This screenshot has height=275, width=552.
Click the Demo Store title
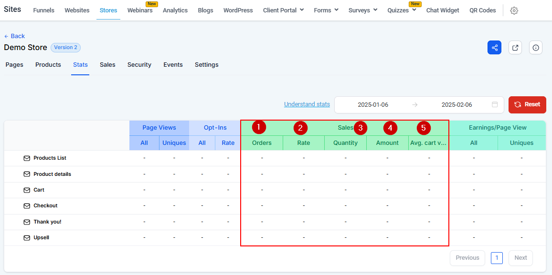click(x=25, y=47)
